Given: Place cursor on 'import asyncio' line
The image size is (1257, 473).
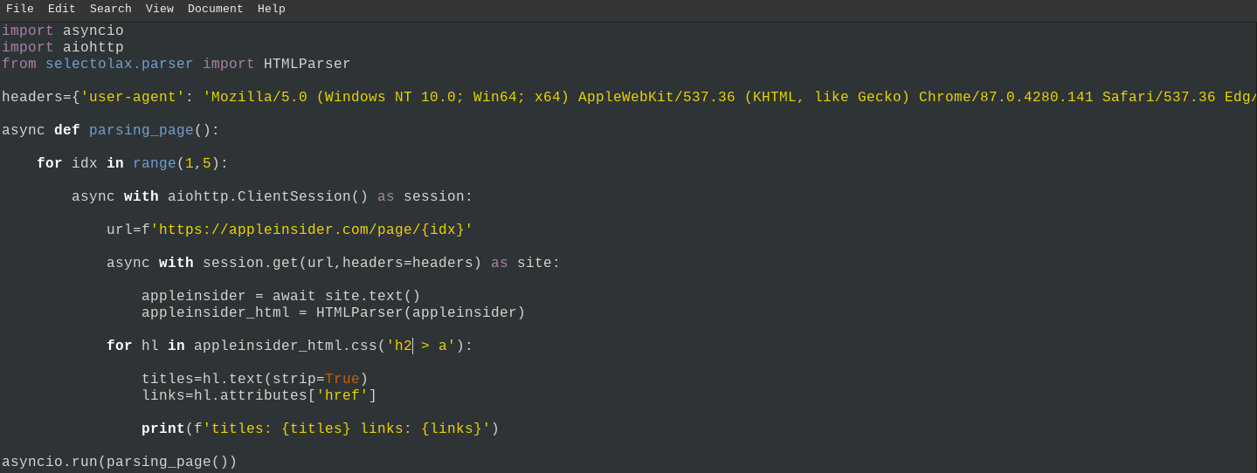Looking at the screenshot, I should point(63,31).
